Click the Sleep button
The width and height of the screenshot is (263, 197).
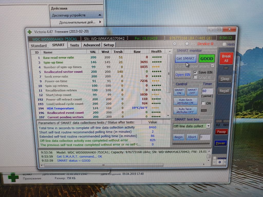pos(225,79)
